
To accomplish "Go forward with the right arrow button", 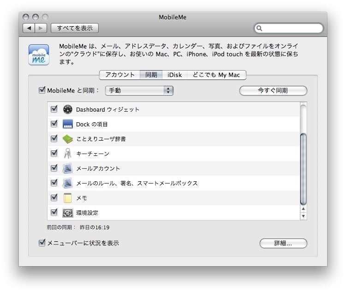I will [41, 28].
